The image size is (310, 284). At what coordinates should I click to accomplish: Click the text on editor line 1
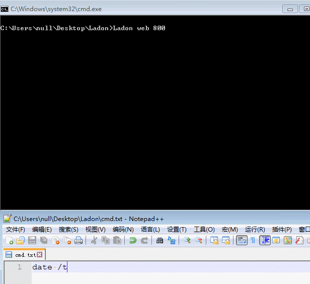click(49, 267)
